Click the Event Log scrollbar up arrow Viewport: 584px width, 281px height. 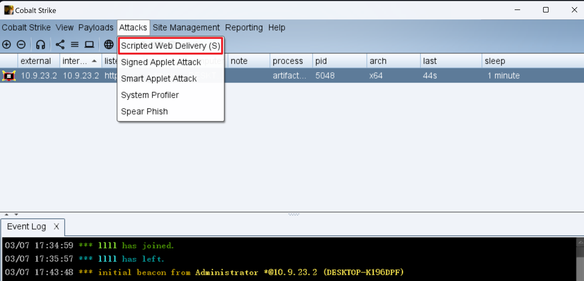click(580, 242)
